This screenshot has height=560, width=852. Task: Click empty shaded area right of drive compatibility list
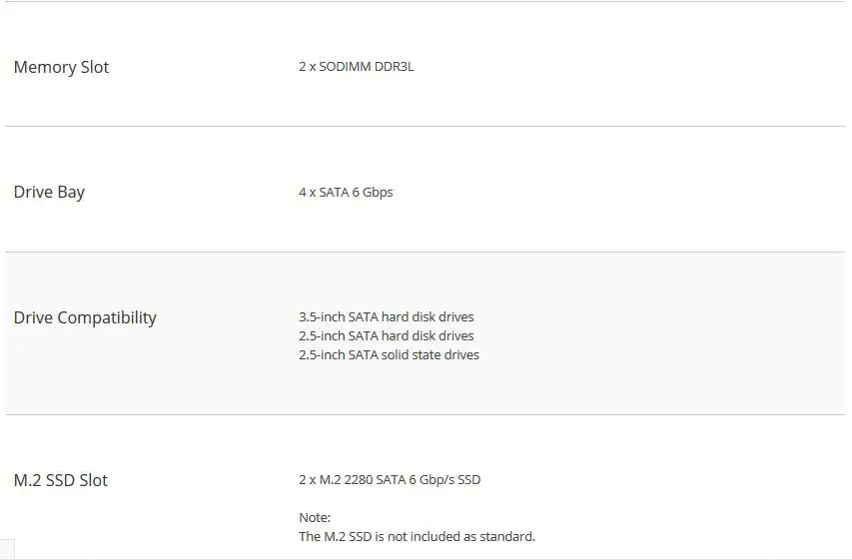pos(662,333)
